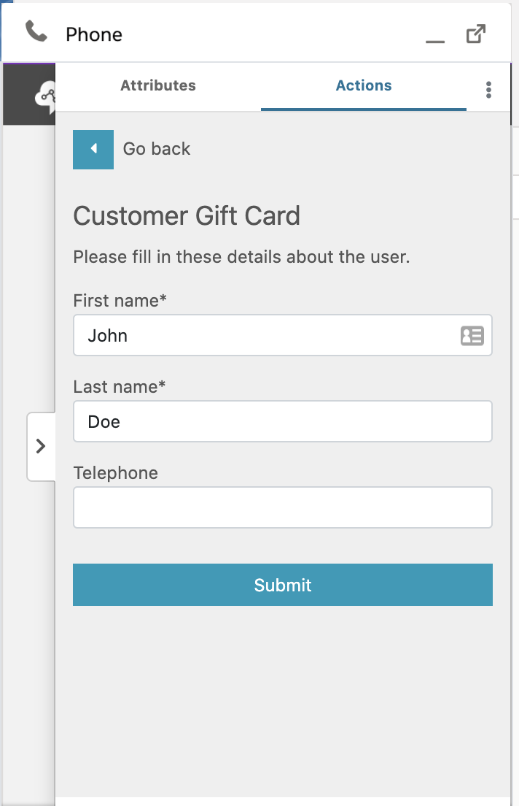Viewport: 519px width, 806px height.
Task: Focus the First name field containing John
Action: click(283, 335)
